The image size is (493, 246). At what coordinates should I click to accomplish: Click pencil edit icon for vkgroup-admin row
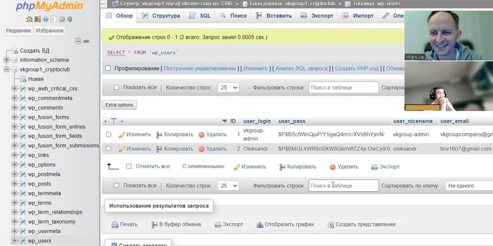pyautogui.click(x=122, y=135)
